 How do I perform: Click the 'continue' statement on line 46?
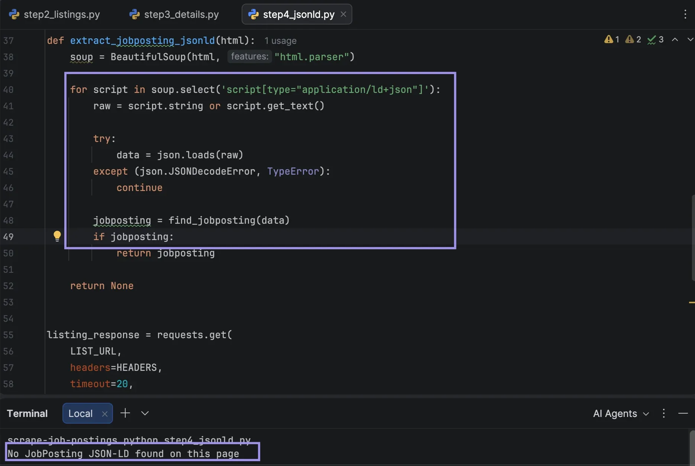[139, 188]
